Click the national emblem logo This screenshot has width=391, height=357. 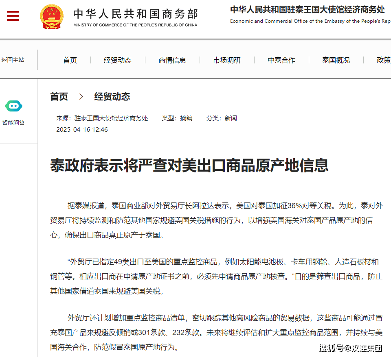pos(52,17)
